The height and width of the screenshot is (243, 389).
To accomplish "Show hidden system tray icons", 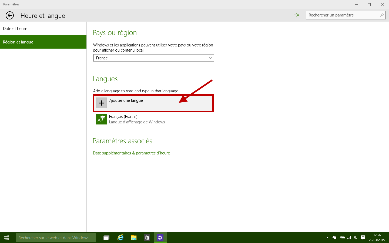I will 327,238.
